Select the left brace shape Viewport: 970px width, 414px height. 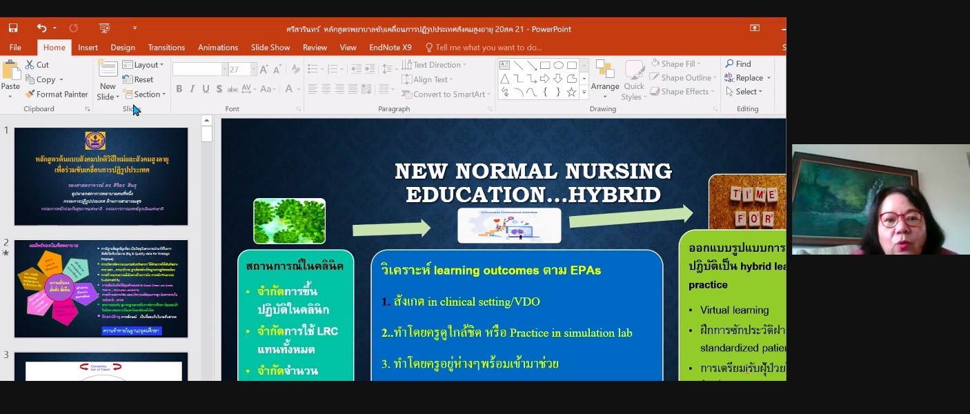pos(545,92)
